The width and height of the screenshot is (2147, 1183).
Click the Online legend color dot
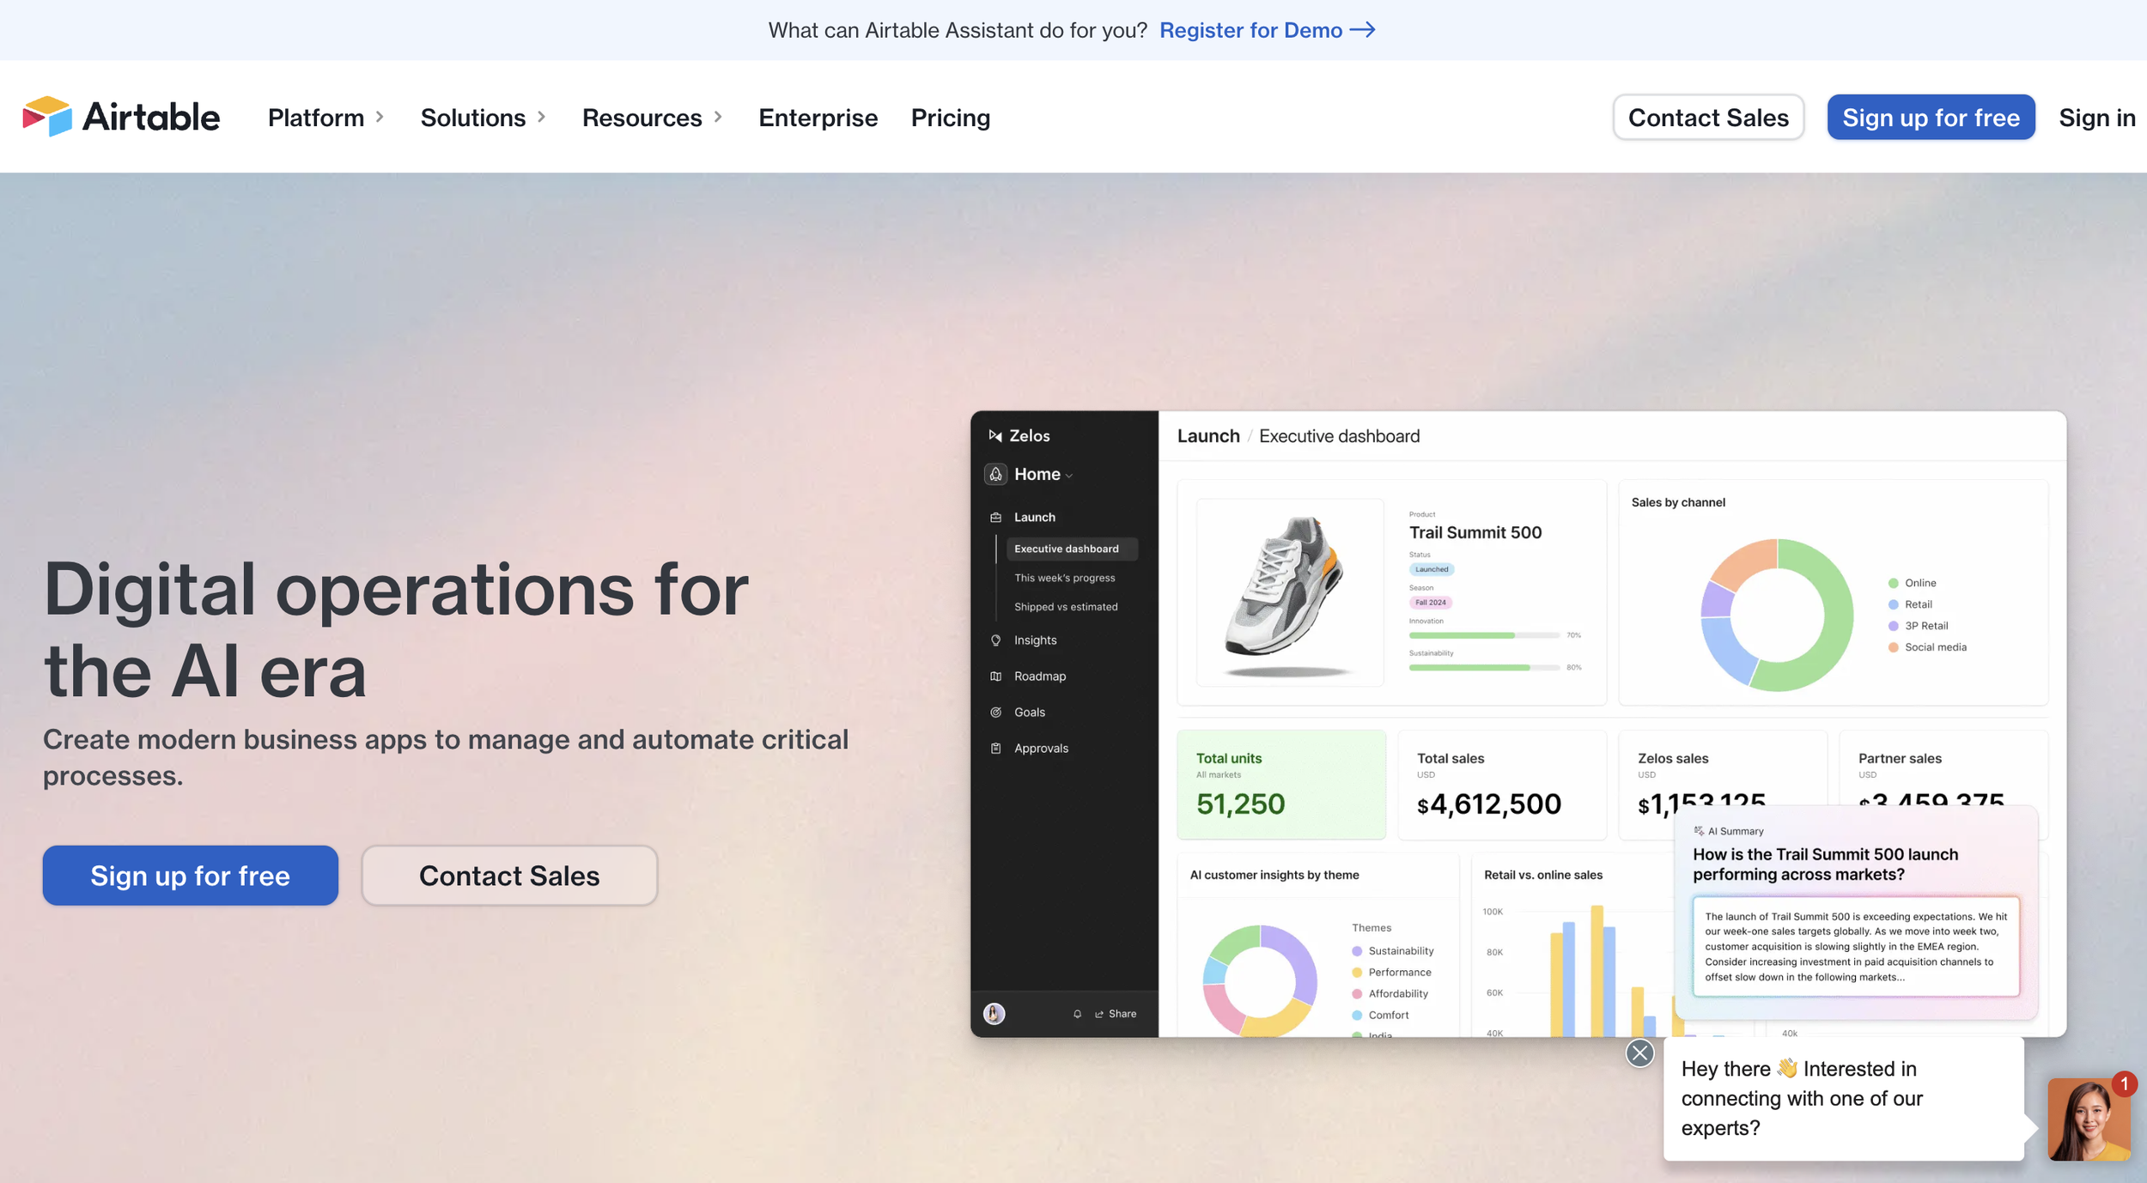(1893, 583)
